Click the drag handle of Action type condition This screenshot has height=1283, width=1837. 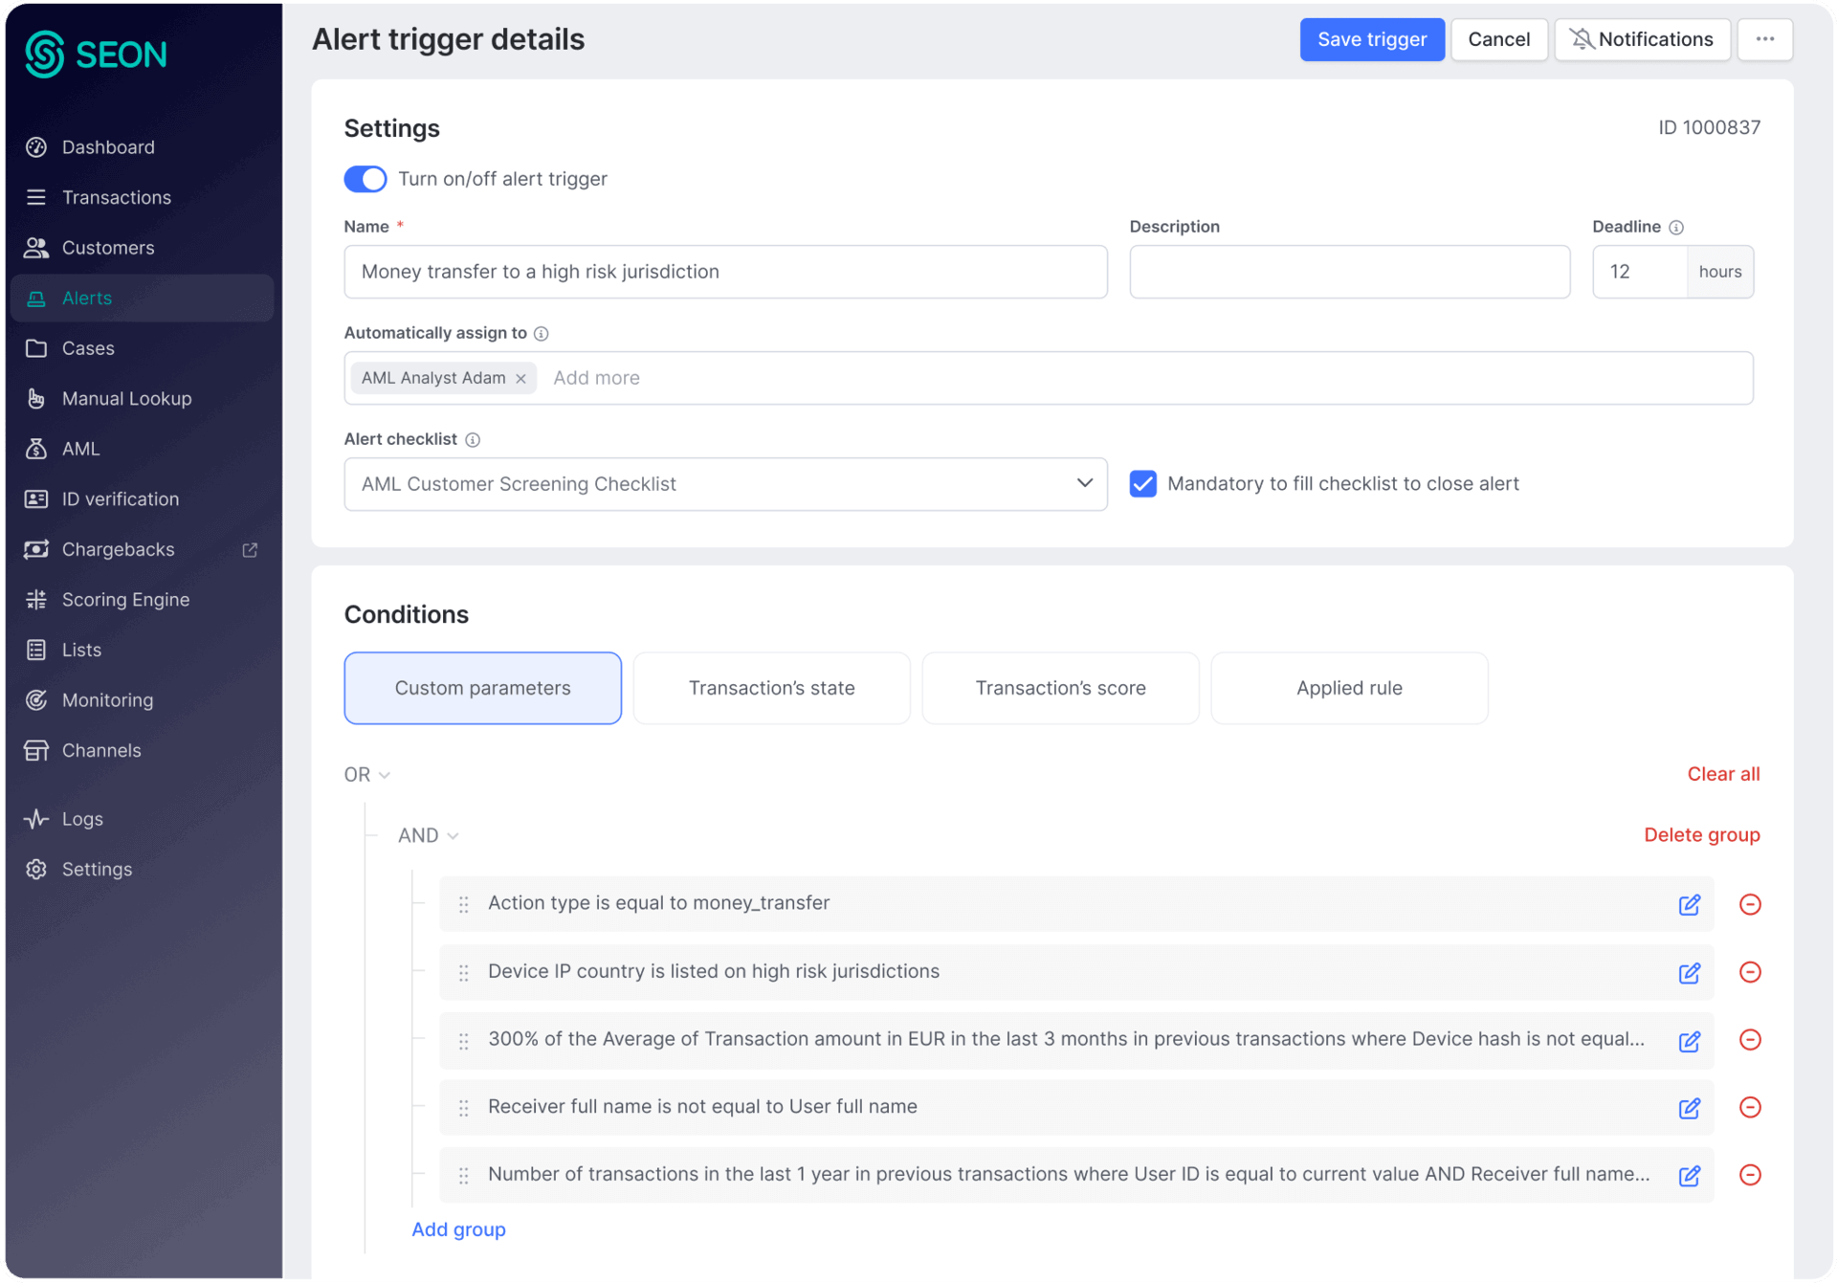coord(464,905)
